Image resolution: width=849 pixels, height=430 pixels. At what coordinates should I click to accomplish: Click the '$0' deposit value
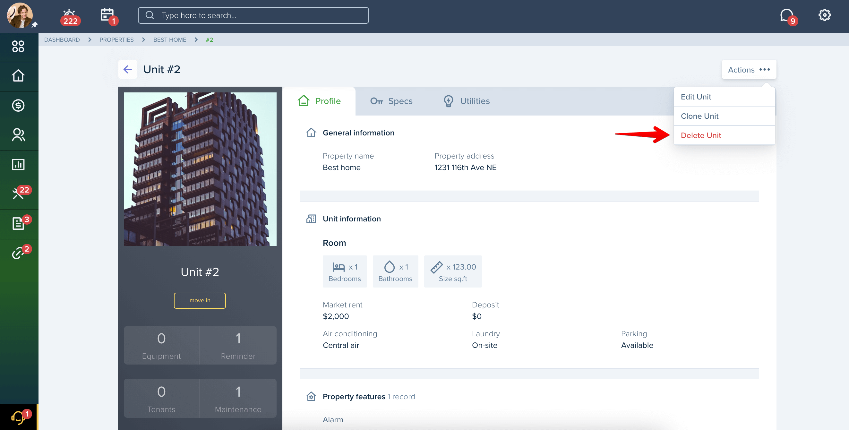(x=476, y=316)
